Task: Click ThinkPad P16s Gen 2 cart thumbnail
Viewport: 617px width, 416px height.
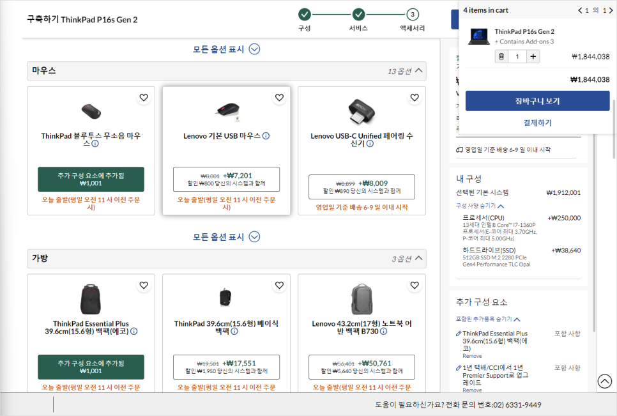Action: (x=479, y=36)
